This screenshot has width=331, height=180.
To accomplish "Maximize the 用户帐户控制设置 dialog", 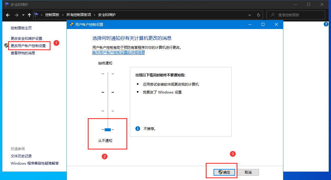I will tap(263, 24).
